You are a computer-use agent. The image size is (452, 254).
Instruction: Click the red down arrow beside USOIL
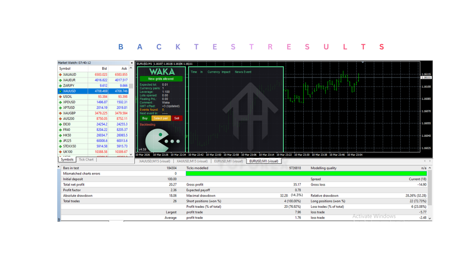(61, 96)
